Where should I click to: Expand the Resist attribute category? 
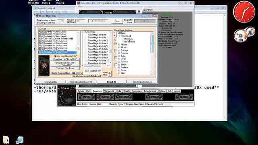pos(119,70)
